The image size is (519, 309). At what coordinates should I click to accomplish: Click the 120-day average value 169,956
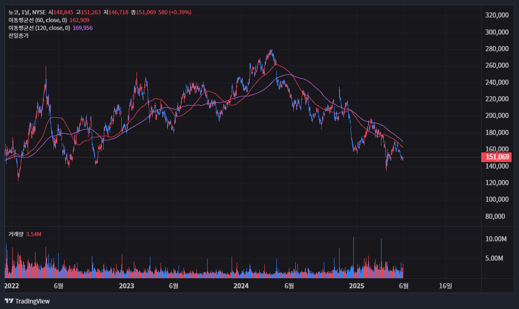(x=83, y=28)
